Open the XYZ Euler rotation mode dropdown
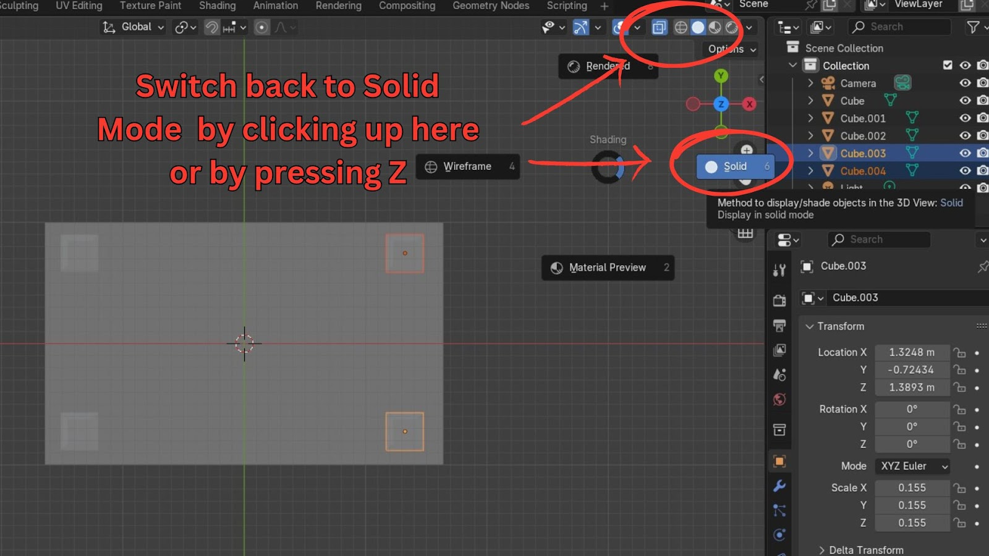The width and height of the screenshot is (989, 556). point(912,466)
